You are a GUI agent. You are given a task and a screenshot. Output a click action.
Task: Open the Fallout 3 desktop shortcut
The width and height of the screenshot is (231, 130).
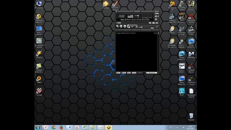tap(172, 30)
